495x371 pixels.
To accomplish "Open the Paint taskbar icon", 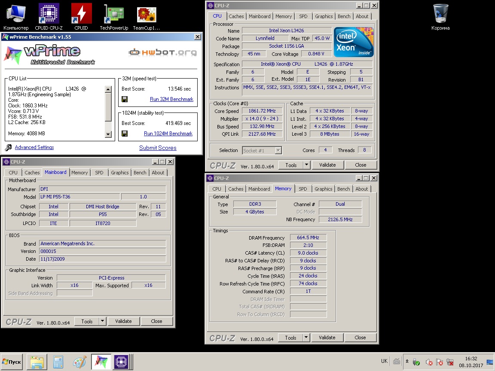I will 79,362.
